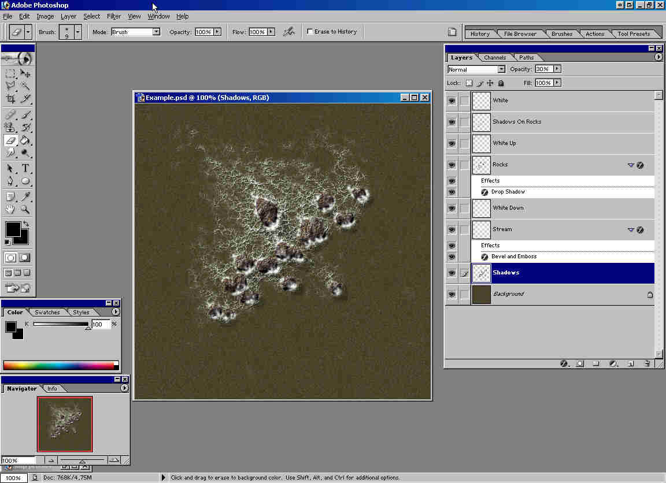Hide the Background layer with its eye icon
666x483 pixels.
click(452, 294)
